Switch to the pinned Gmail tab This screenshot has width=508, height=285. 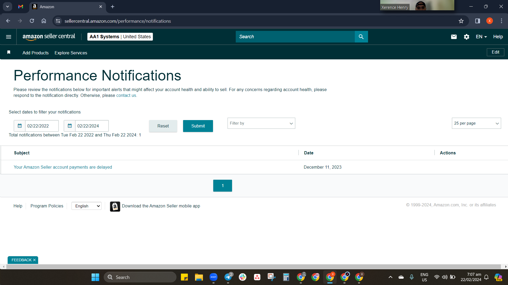(21, 7)
